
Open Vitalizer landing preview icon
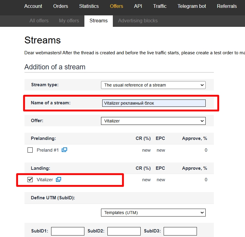pos(58,179)
